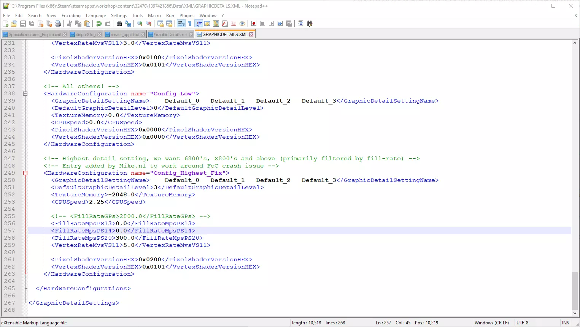Image resolution: width=580 pixels, height=327 pixels.
Task: Click the New file toolbar icon
Action: (x=5, y=24)
